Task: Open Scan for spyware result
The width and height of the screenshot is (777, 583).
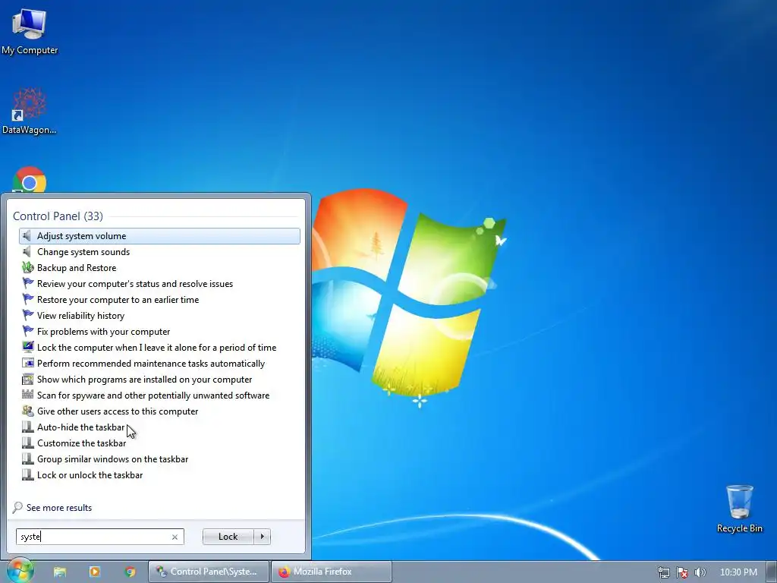Action: (x=159, y=395)
